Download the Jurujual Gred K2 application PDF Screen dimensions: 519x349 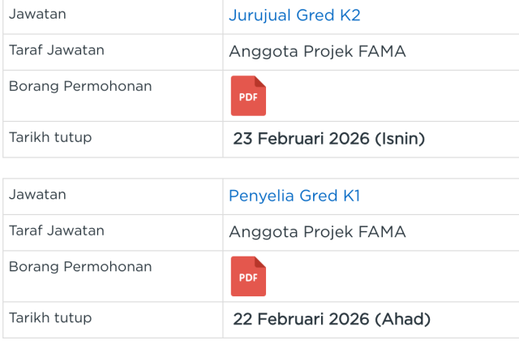(248, 96)
